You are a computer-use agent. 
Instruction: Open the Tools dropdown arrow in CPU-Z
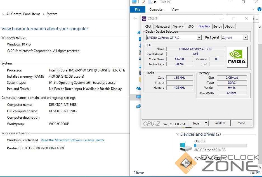tap(206, 123)
